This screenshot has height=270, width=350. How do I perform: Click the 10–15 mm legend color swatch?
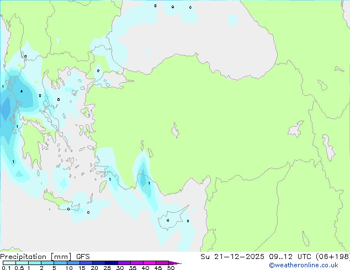tap(73, 263)
